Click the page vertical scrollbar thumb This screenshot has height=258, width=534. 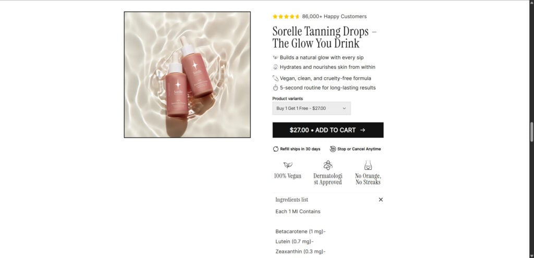pyautogui.click(x=531, y=131)
